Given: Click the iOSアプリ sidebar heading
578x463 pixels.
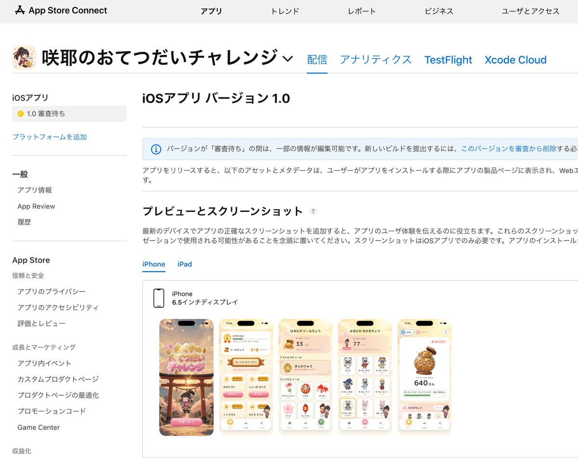Looking at the screenshot, I should (30, 98).
